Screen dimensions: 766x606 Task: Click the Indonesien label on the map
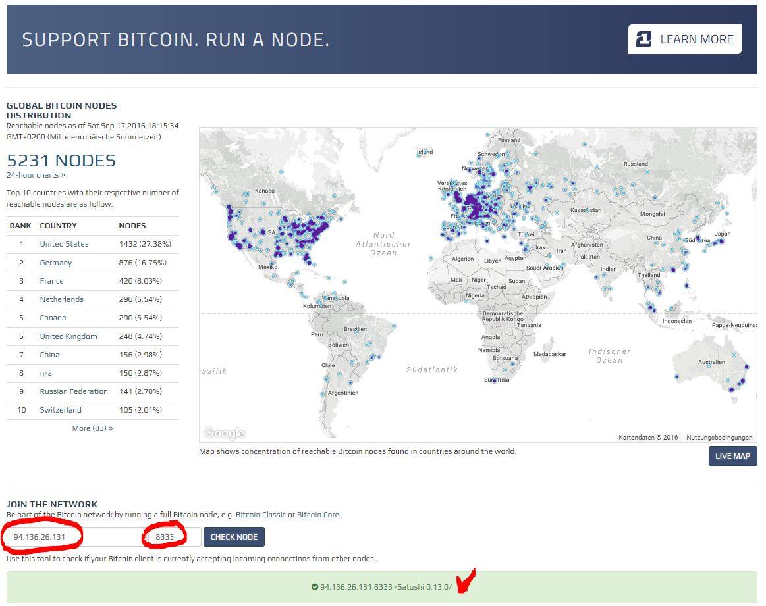677,322
